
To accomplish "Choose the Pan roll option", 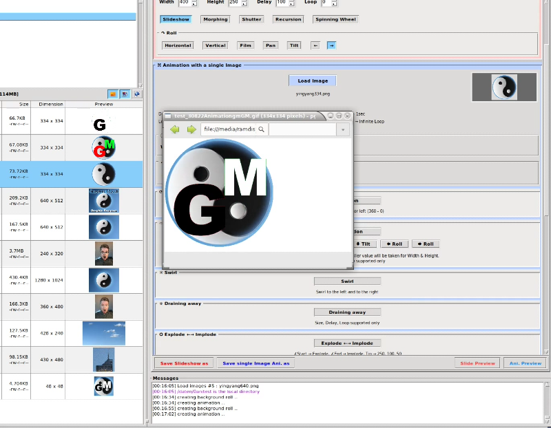I will (x=271, y=45).
